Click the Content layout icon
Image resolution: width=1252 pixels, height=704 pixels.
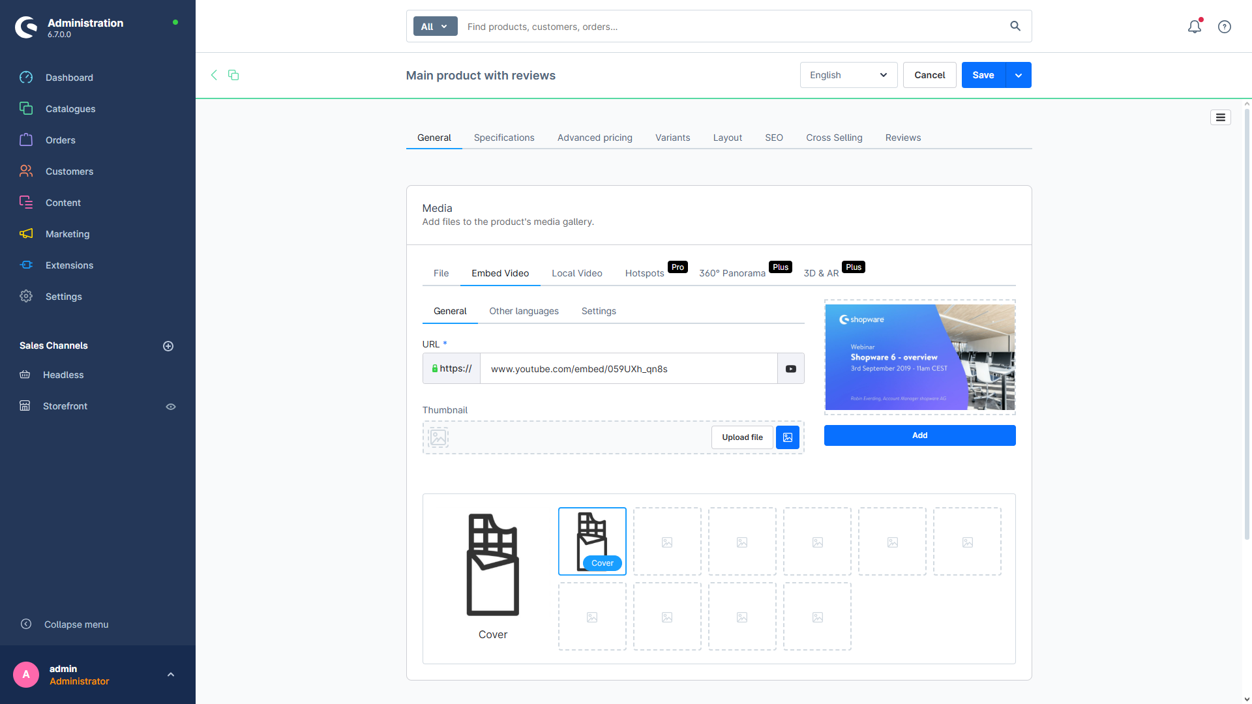(26, 203)
